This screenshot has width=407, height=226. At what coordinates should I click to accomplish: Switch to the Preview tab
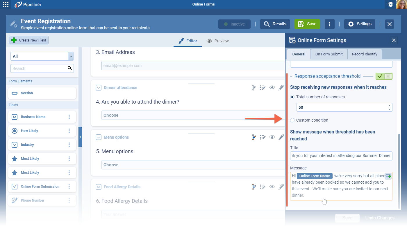click(217, 41)
